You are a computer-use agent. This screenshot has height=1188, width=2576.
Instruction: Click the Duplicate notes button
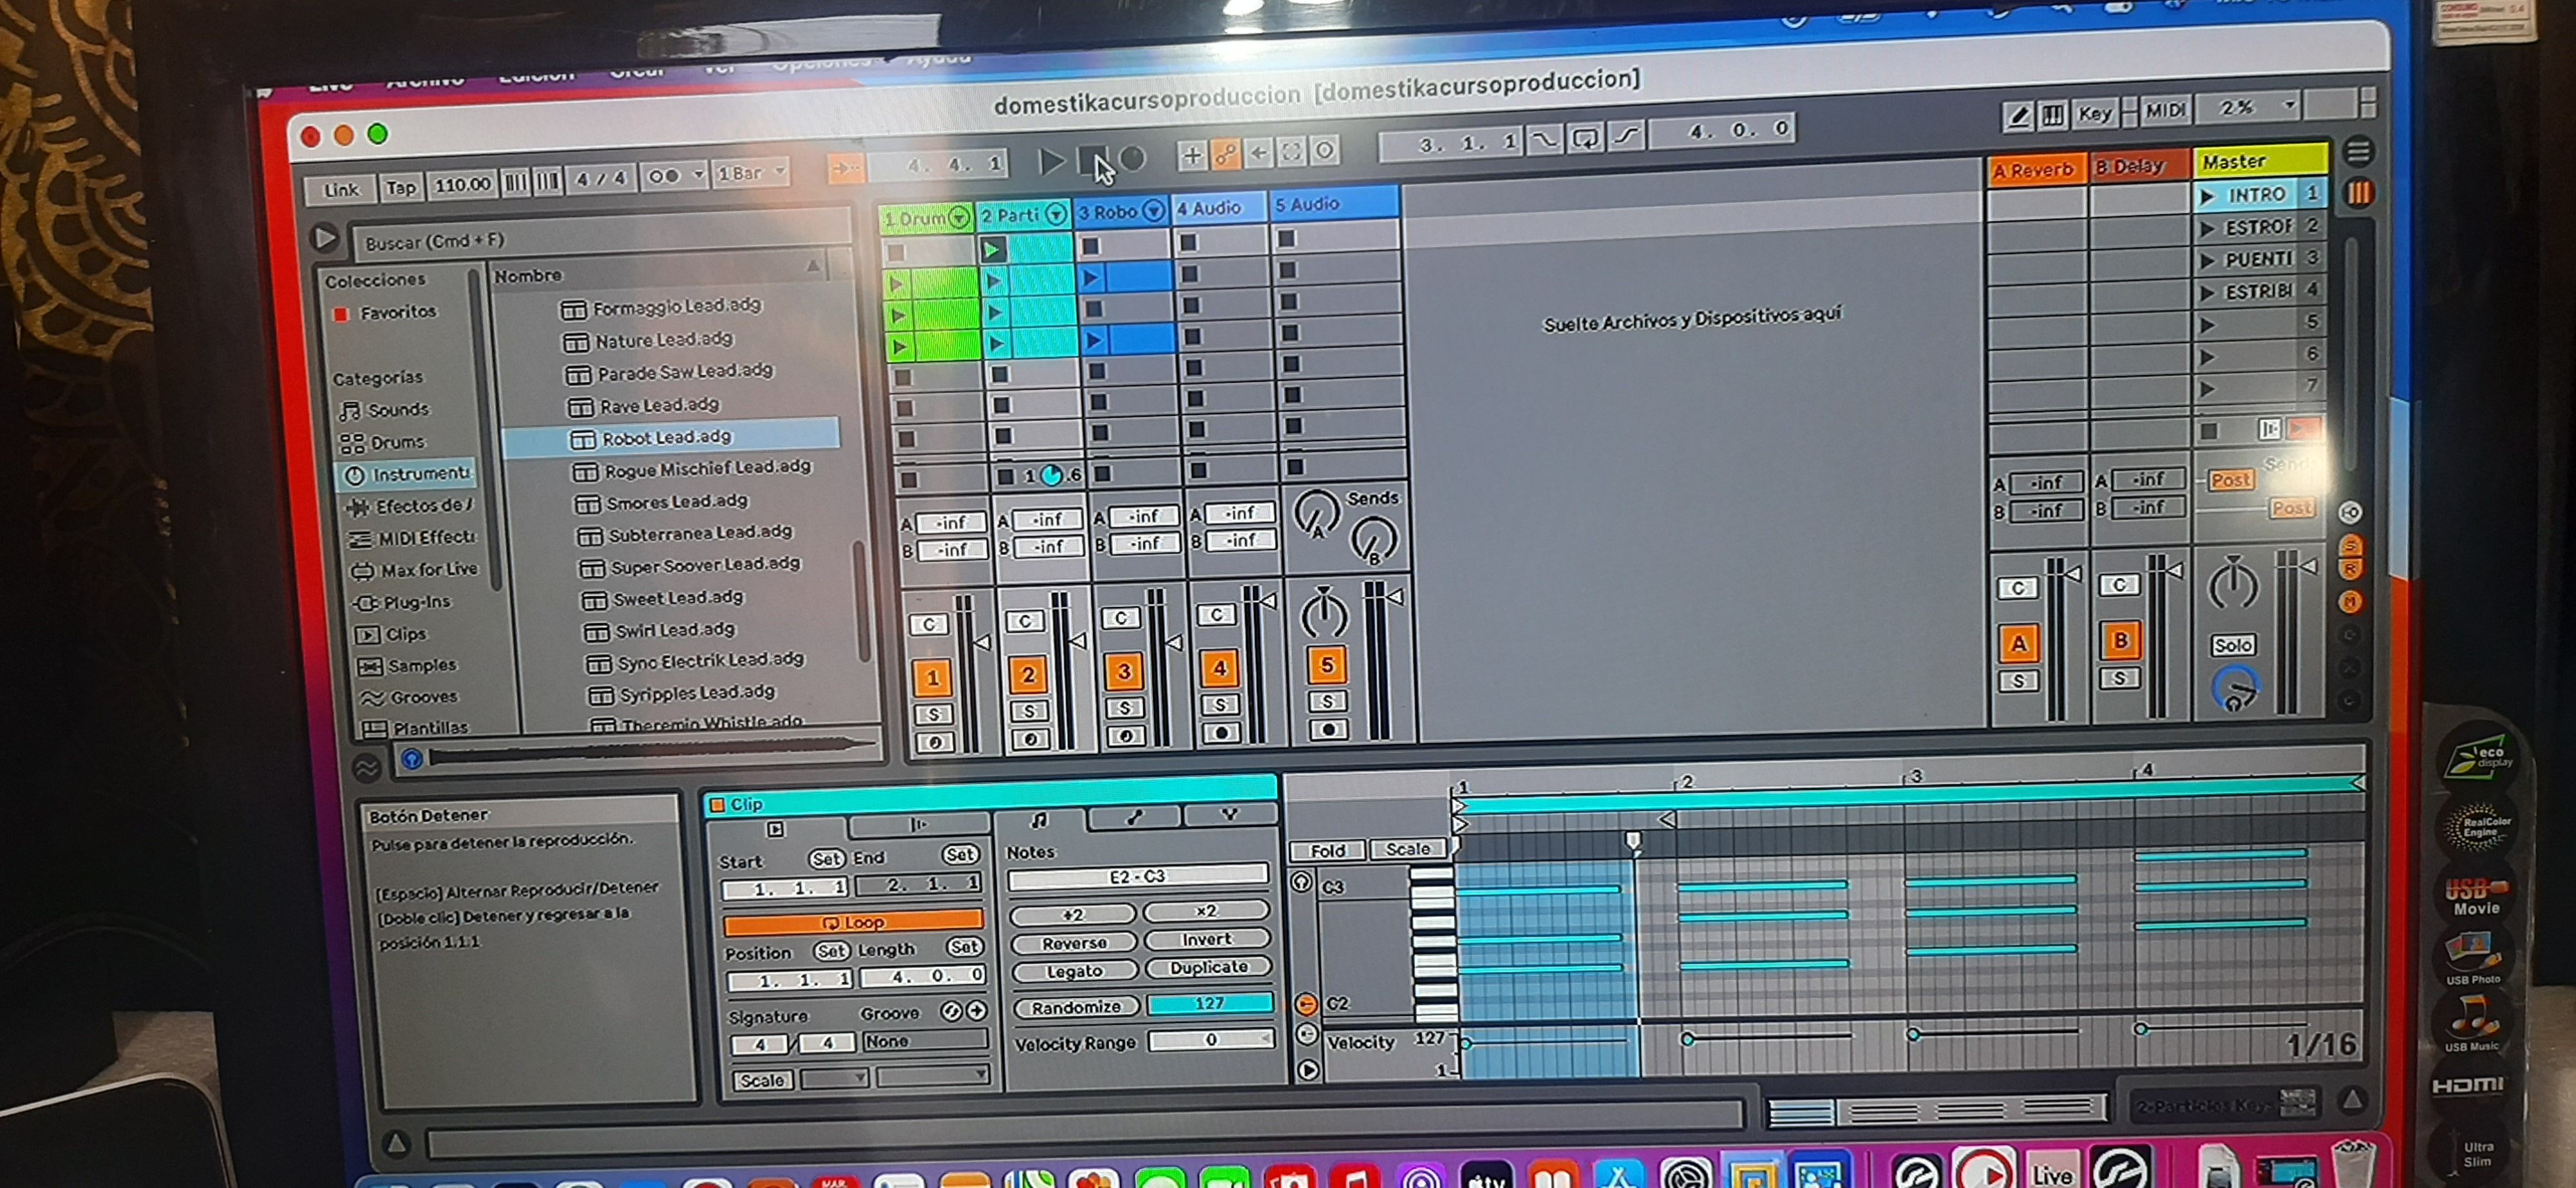(x=1208, y=967)
